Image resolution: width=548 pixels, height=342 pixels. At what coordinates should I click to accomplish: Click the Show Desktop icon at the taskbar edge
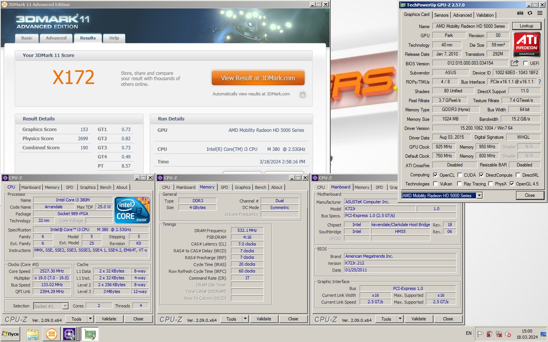543,334
